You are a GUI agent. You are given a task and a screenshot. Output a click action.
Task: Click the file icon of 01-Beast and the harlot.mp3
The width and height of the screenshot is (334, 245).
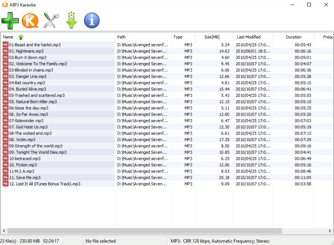point(5,45)
